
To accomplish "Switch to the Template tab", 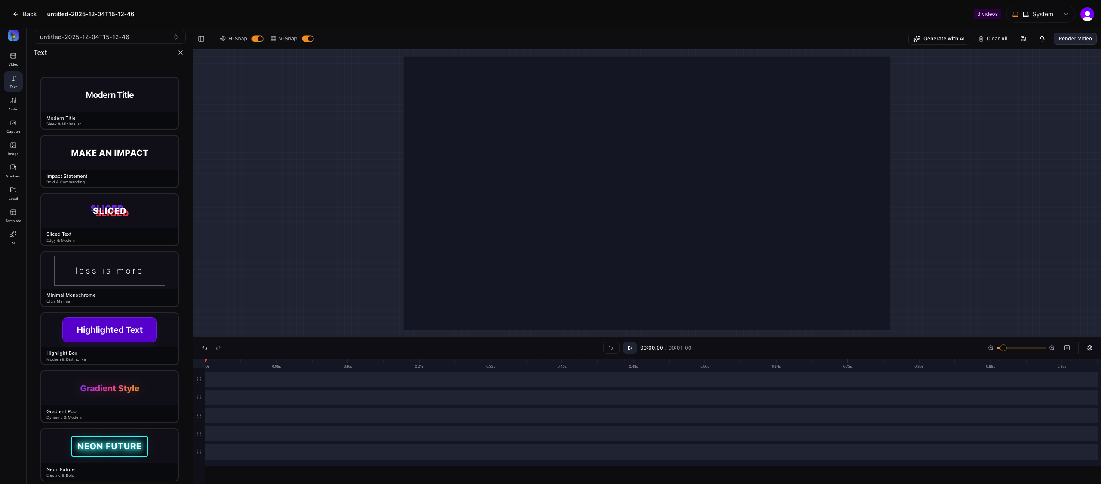I will coord(13,215).
